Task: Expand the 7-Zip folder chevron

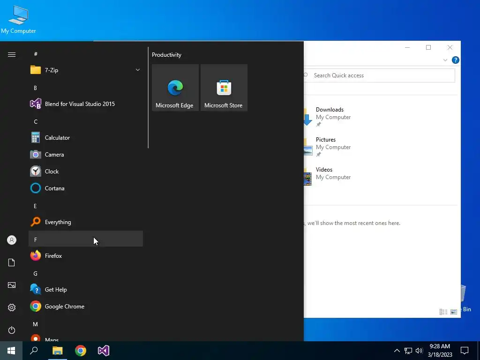Action: click(138, 70)
